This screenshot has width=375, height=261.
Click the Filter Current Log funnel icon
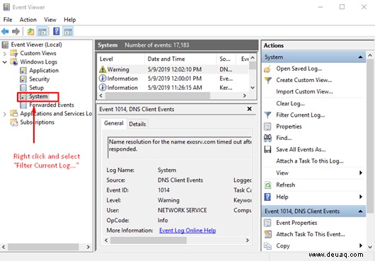pyautogui.click(x=267, y=115)
